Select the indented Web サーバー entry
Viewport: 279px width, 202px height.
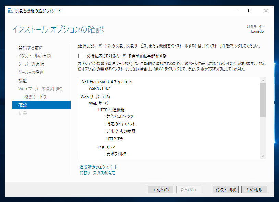pyautogui.click(x=100, y=103)
